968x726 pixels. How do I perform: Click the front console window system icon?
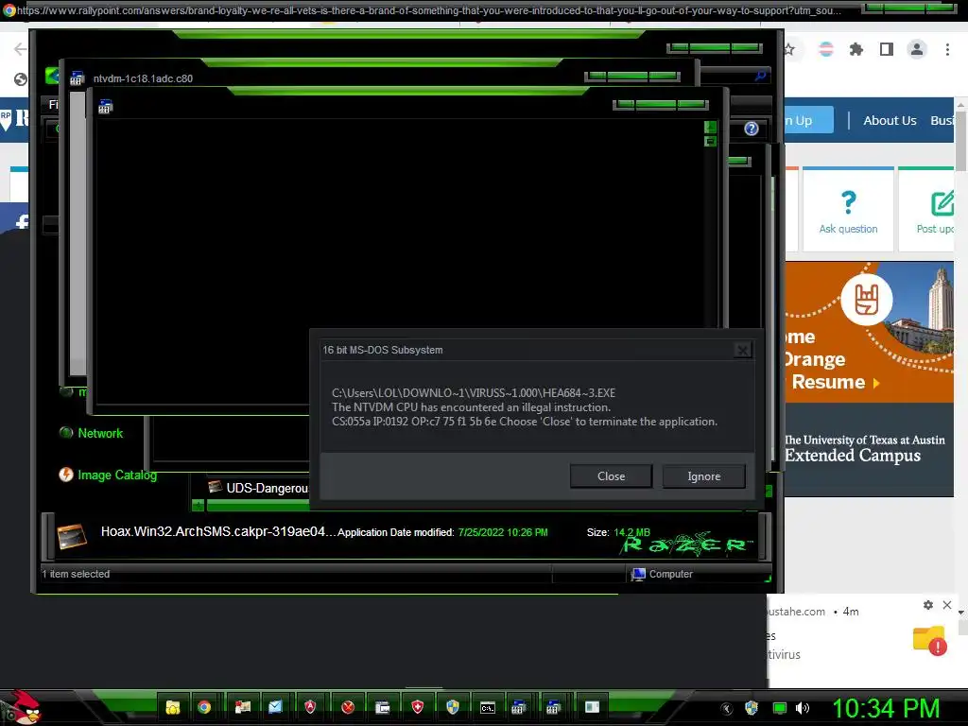tap(105, 107)
